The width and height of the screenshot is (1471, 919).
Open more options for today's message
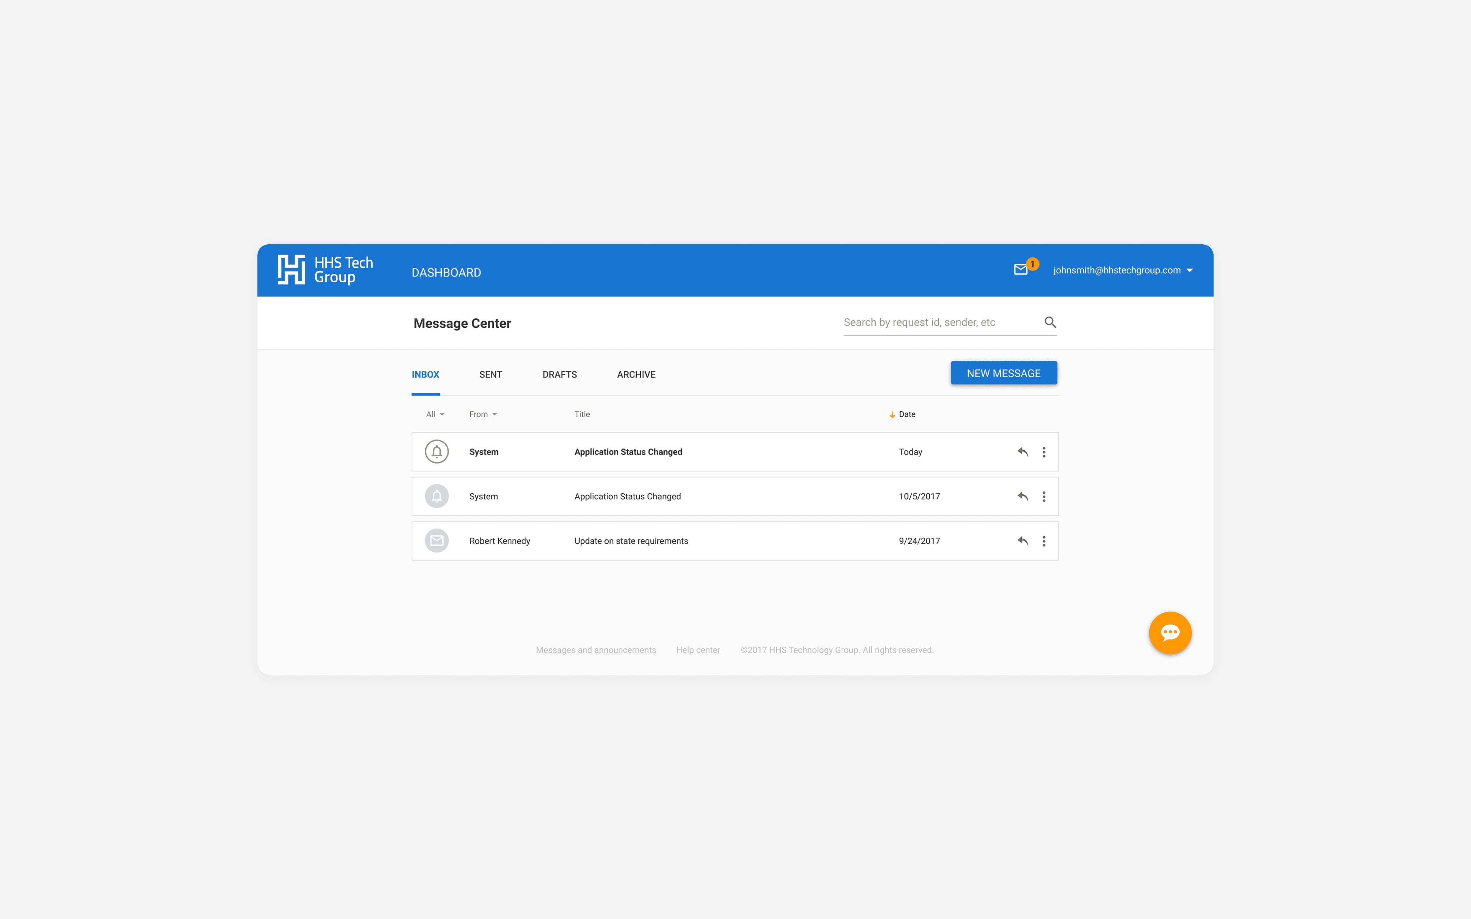tap(1043, 451)
